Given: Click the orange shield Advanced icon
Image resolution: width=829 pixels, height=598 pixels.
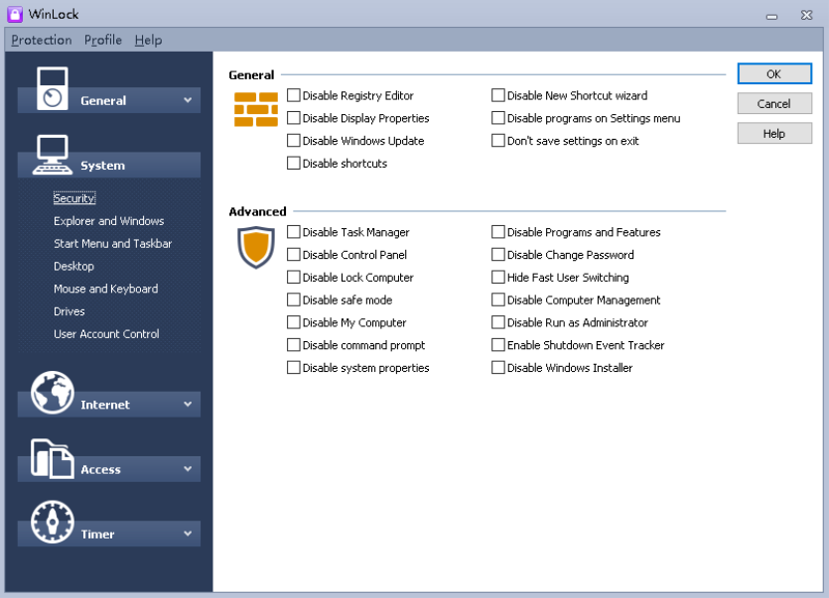Looking at the screenshot, I should click(255, 247).
